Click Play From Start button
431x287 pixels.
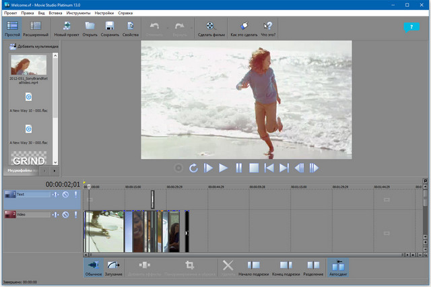(x=208, y=168)
